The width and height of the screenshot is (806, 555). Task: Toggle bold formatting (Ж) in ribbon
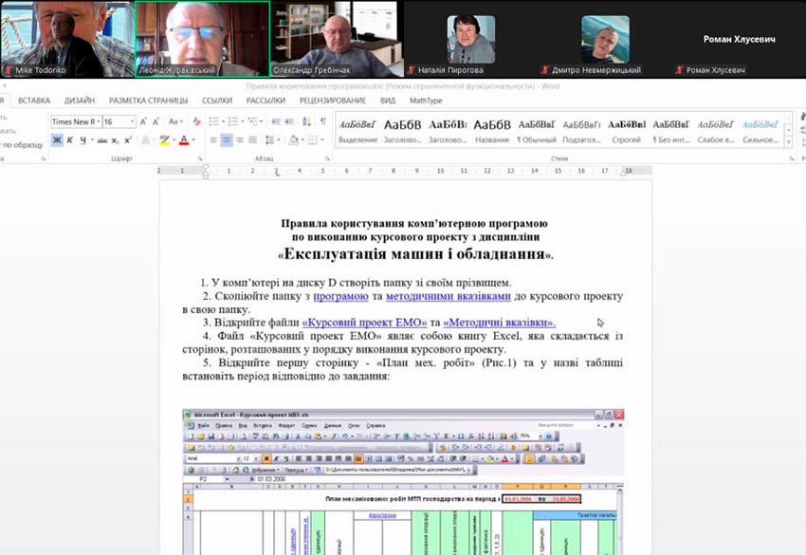pos(57,140)
